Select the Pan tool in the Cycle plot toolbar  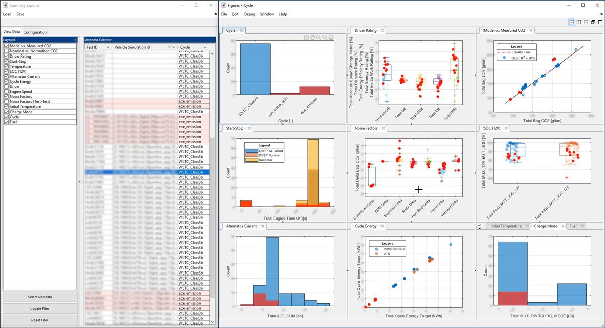tap(311, 37)
